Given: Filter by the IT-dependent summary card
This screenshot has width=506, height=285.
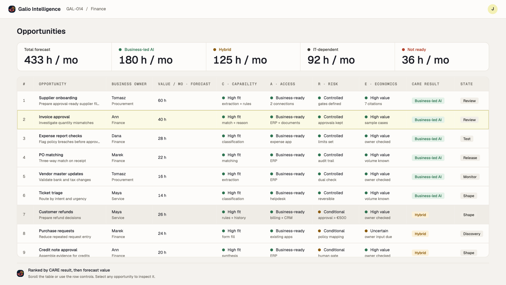Looking at the screenshot, I should (x=347, y=57).
